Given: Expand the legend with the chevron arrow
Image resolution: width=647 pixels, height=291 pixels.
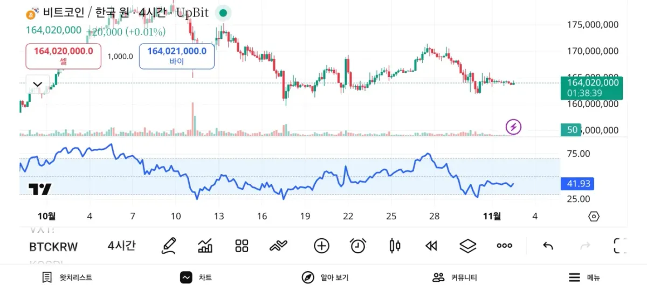Looking at the screenshot, I should [x=38, y=85].
